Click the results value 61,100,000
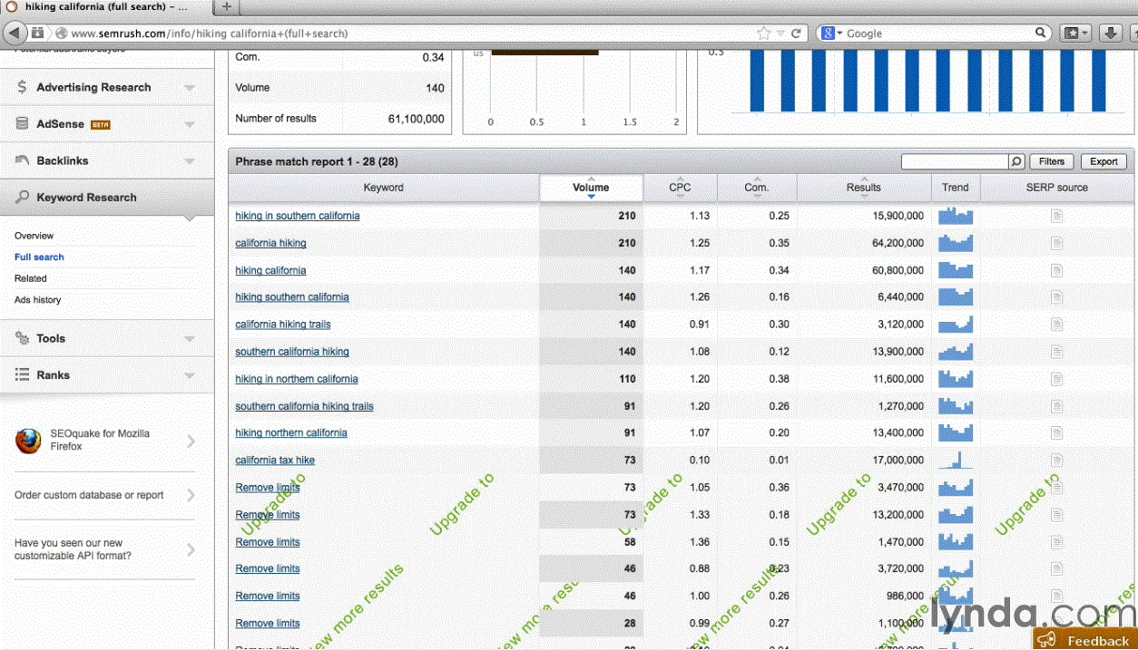This screenshot has height=650, width=1138. (x=416, y=119)
